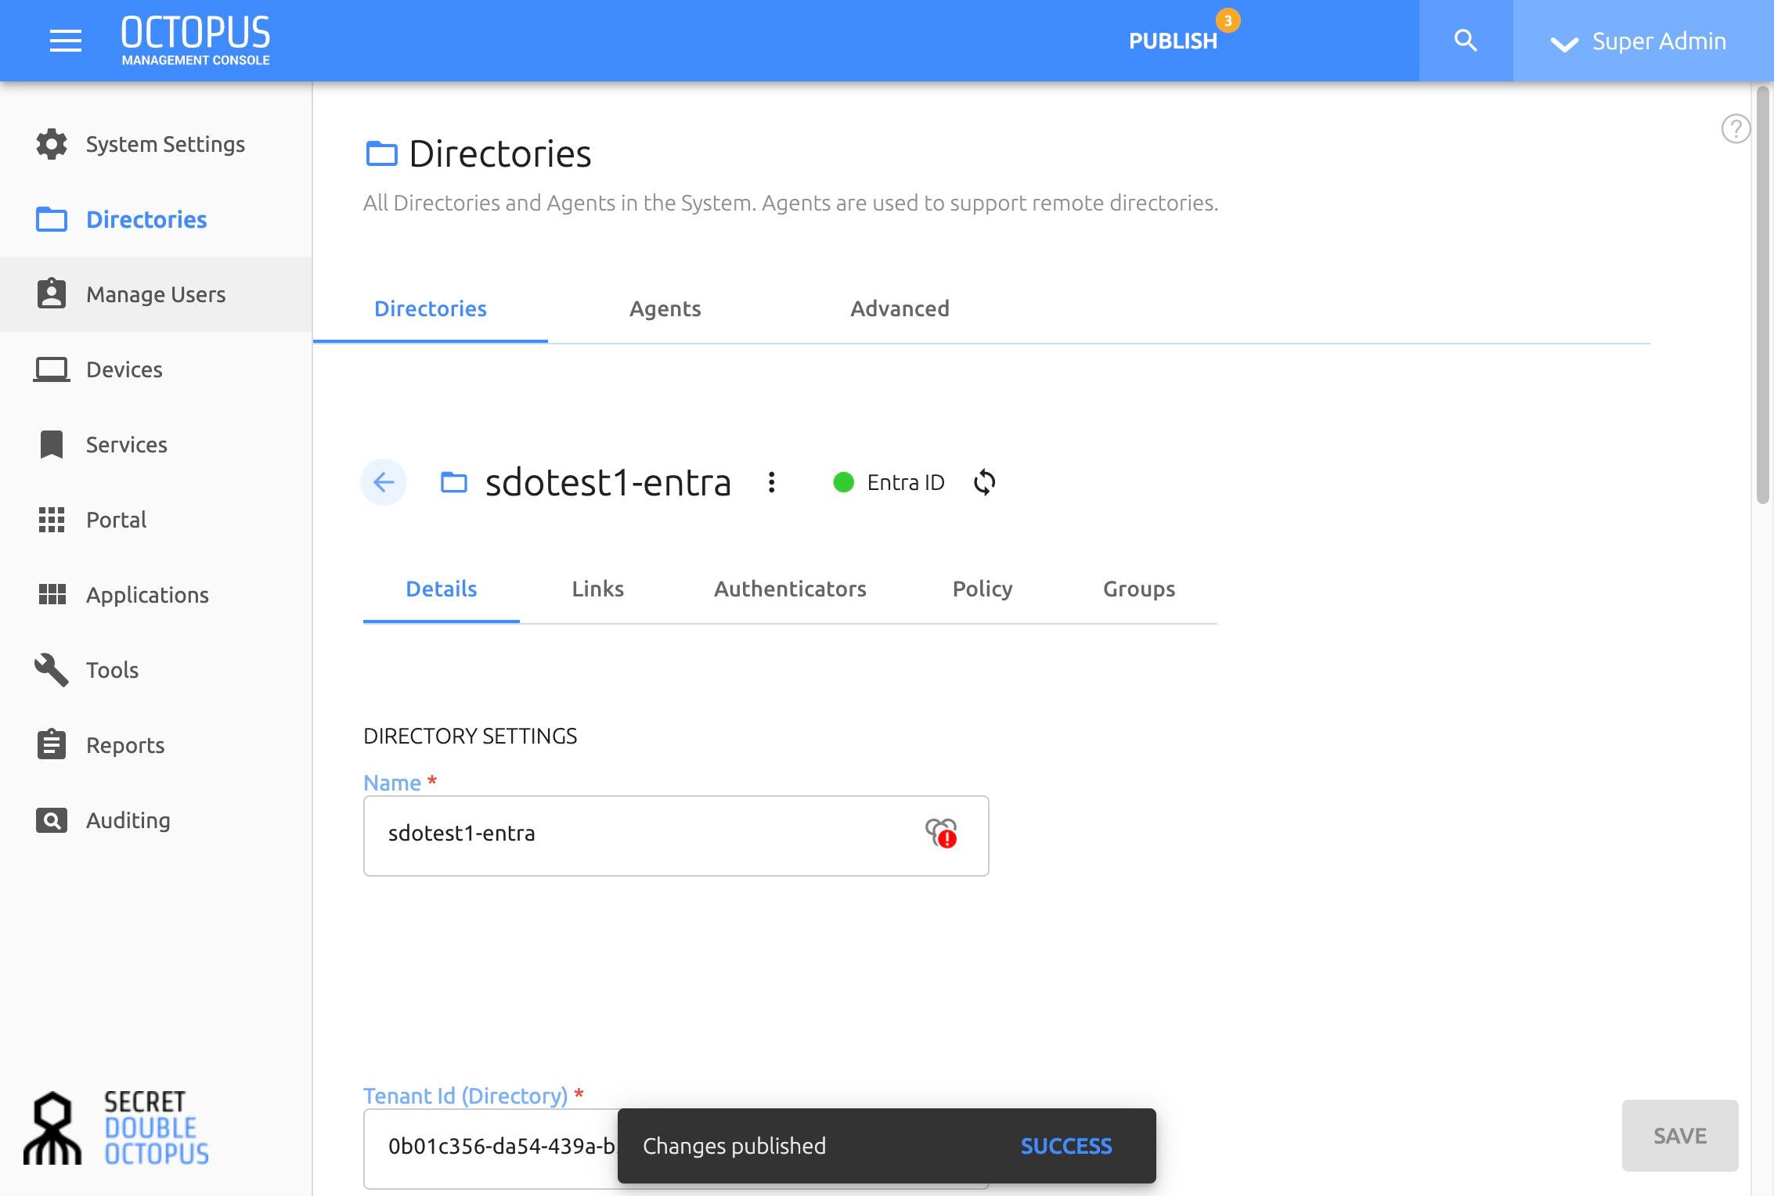
Task: Open Tools in the sidebar
Action: coord(157,670)
